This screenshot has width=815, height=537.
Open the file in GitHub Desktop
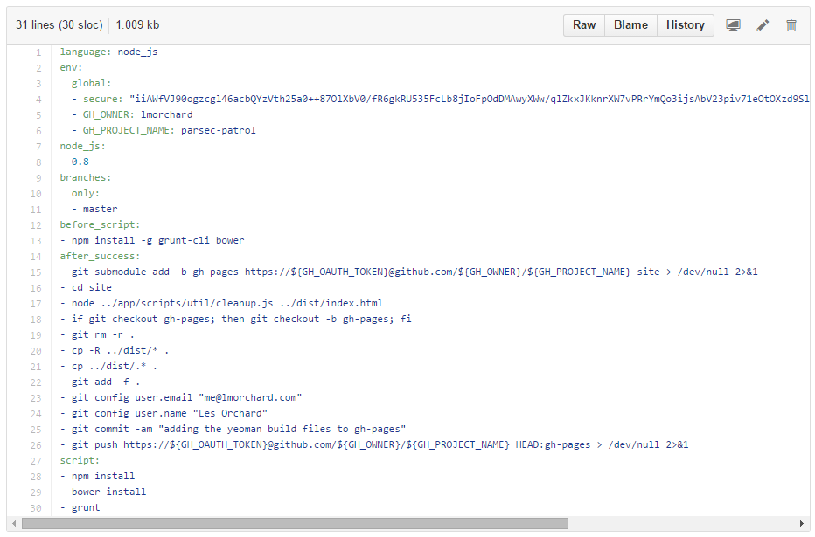[733, 25]
